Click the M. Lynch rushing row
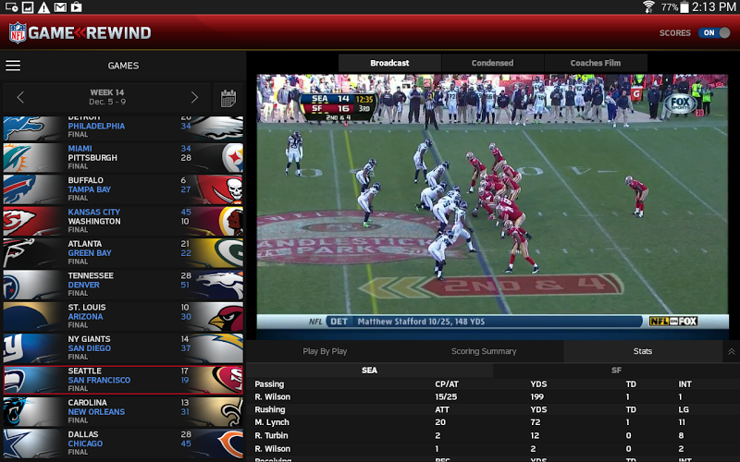Image resolution: width=740 pixels, height=462 pixels. point(493,422)
